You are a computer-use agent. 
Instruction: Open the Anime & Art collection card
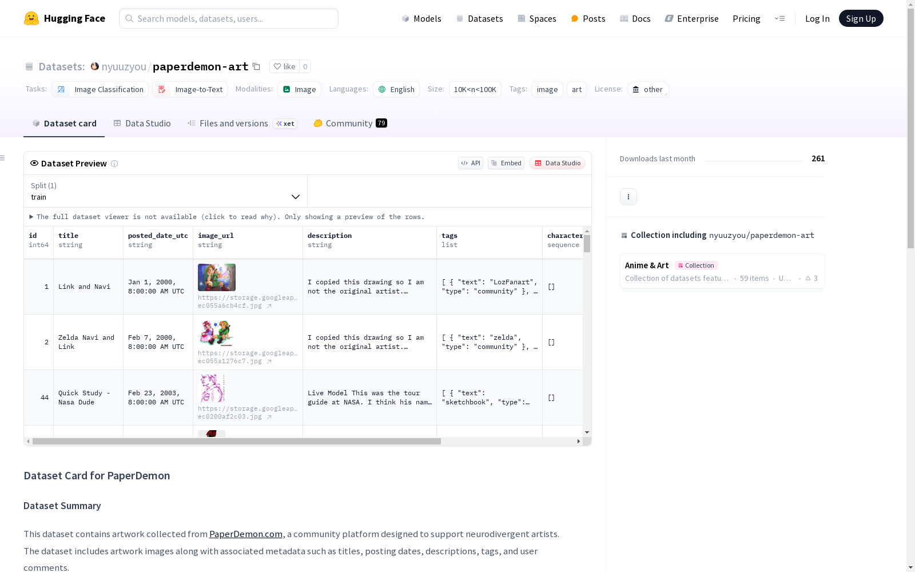[722, 272]
